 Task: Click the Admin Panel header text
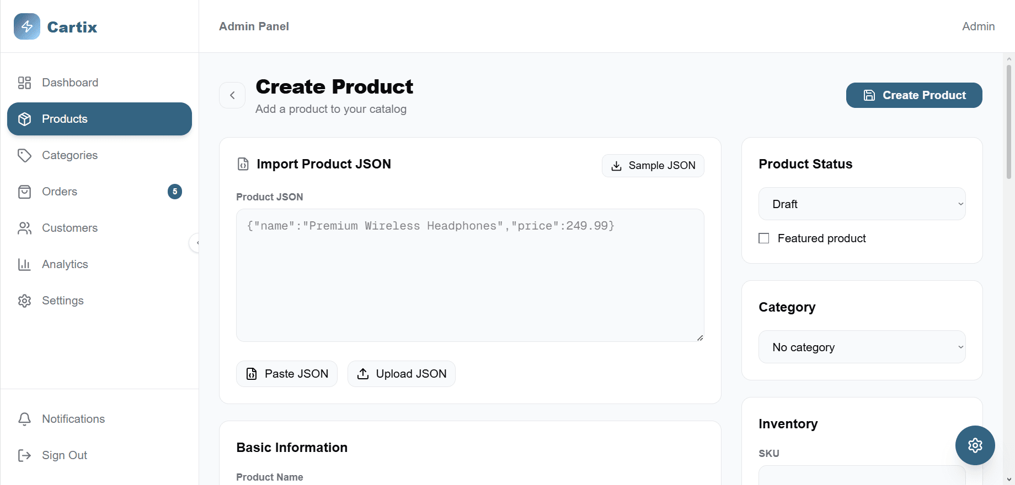pos(254,26)
